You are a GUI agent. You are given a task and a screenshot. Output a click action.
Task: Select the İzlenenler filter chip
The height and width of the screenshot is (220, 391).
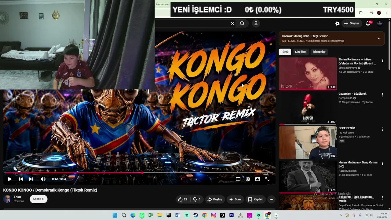[x=319, y=52]
